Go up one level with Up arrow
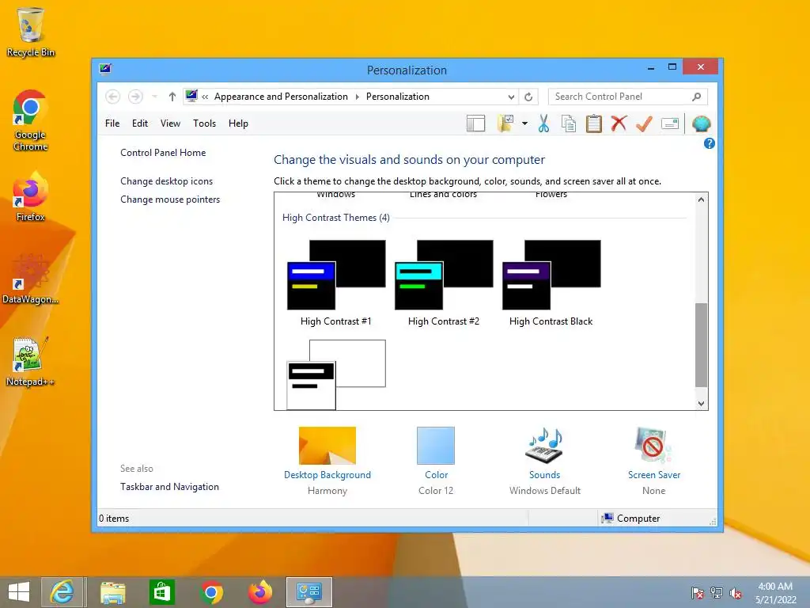Image resolution: width=810 pixels, height=608 pixels. 172,97
